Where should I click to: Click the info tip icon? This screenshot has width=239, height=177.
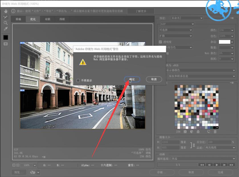coord(13,11)
